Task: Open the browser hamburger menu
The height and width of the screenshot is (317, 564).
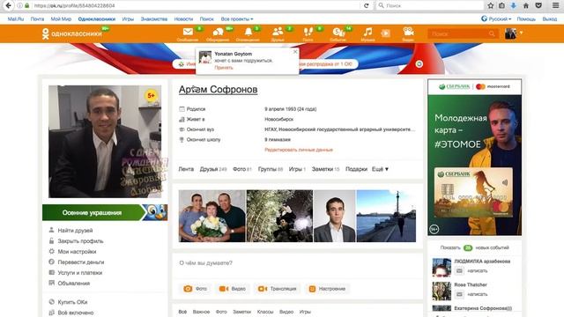Action: pyautogui.click(x=555, y=6)
